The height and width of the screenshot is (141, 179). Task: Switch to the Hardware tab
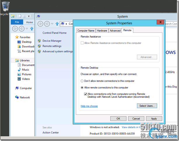click(102, 31)
